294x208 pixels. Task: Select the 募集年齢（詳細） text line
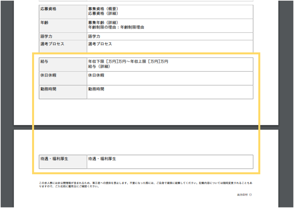pos(103,23)
